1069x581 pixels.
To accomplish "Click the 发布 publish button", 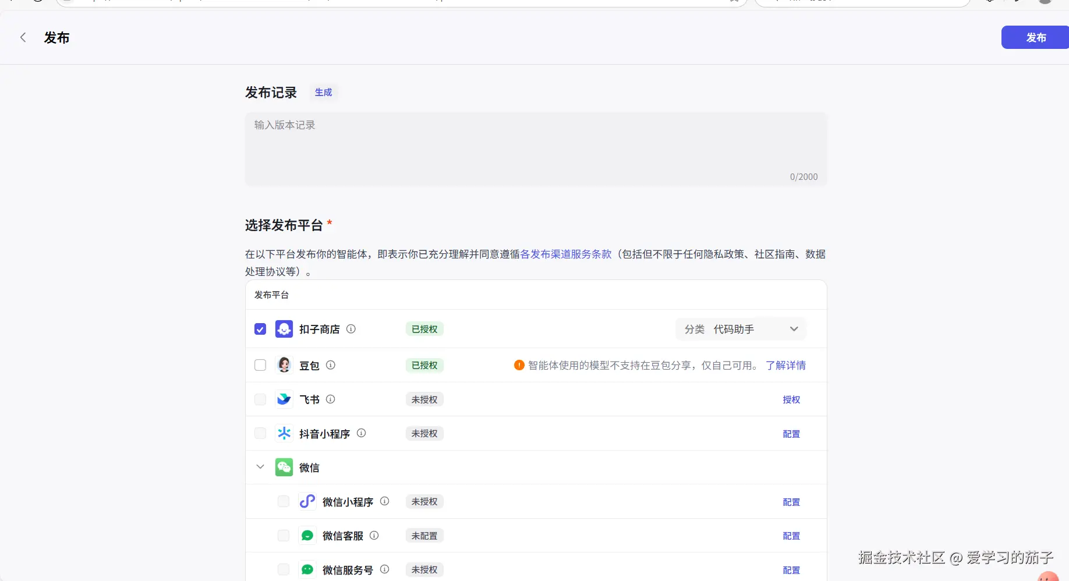I will pos(1035,37).
